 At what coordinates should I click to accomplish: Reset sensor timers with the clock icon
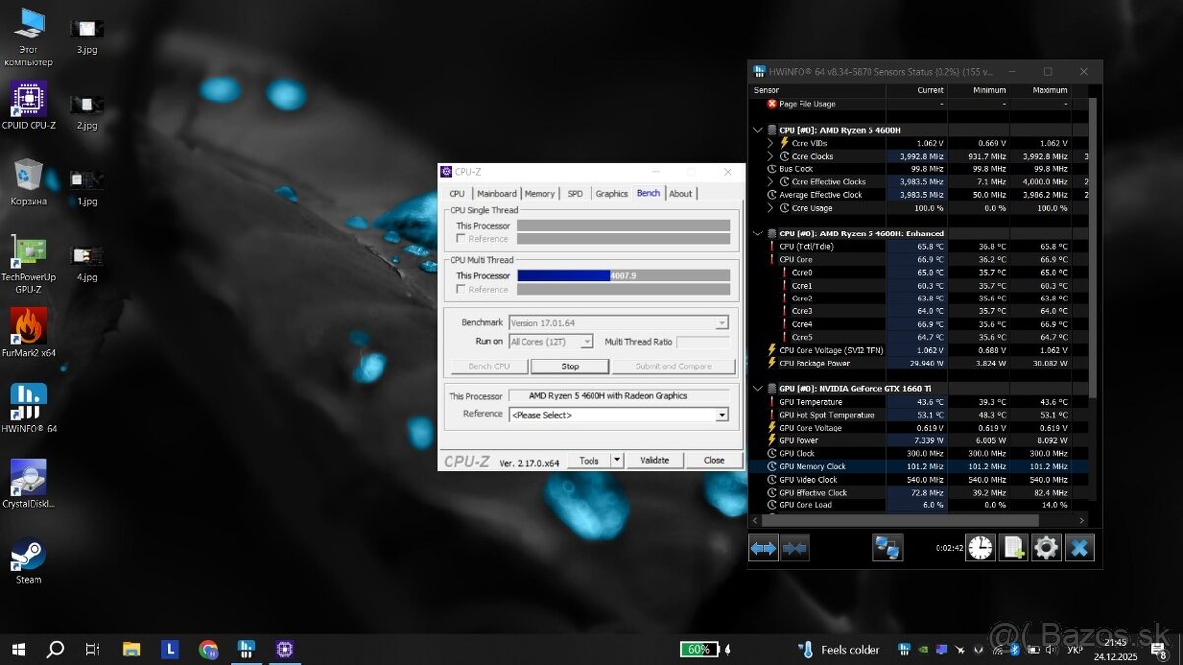point(979,547)
